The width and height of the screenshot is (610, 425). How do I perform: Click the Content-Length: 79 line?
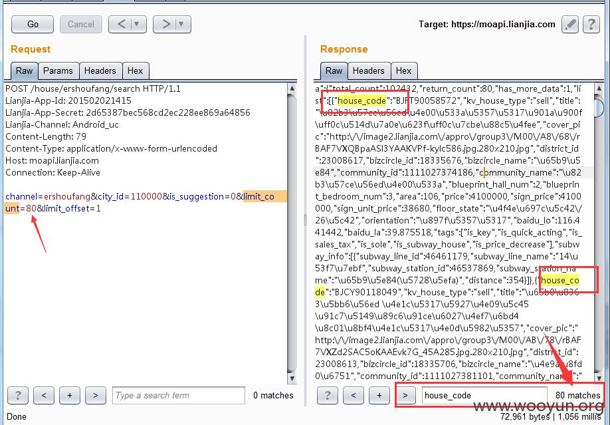tap(46, 137)
